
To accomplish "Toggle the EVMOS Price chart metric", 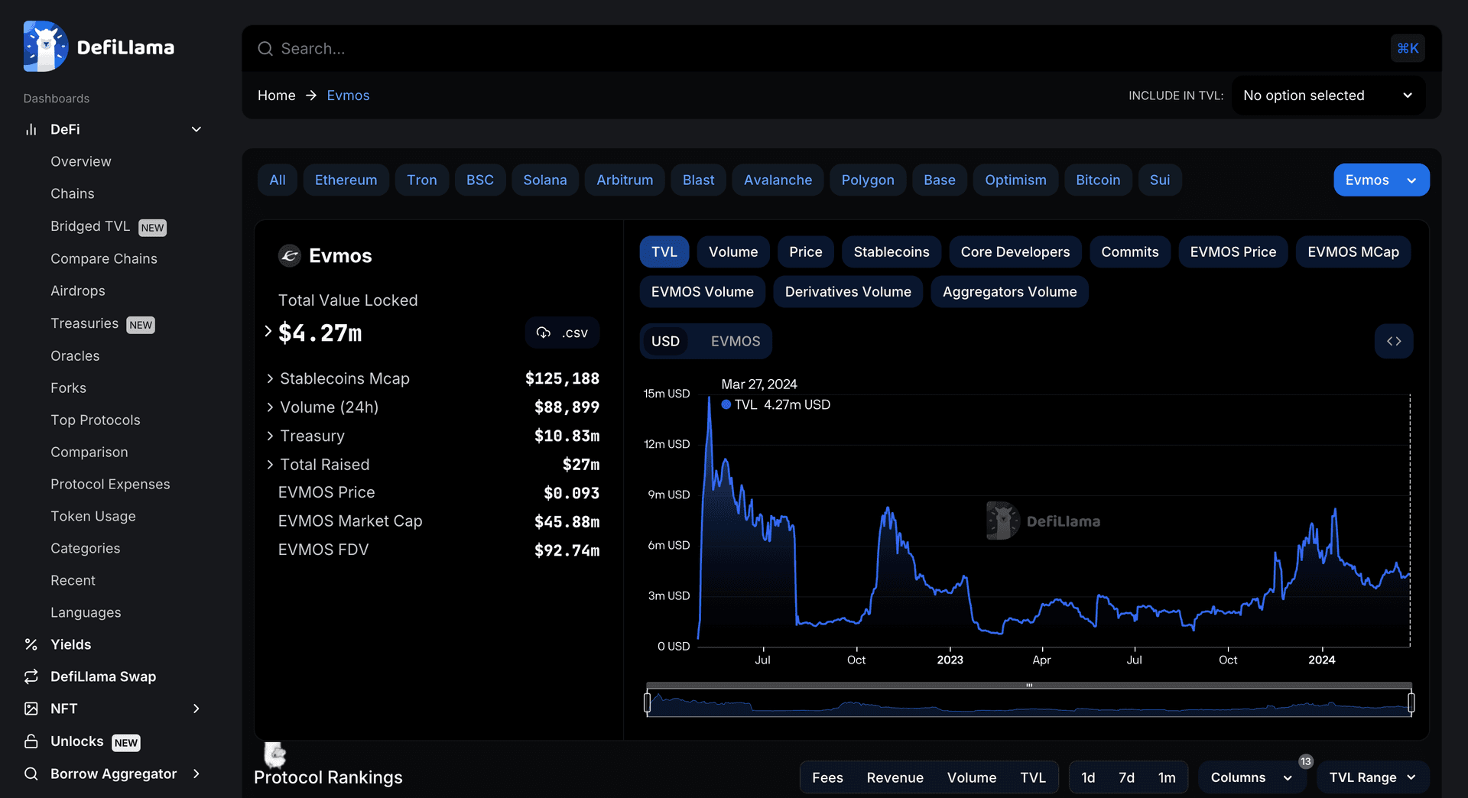I will [1233, 252].
